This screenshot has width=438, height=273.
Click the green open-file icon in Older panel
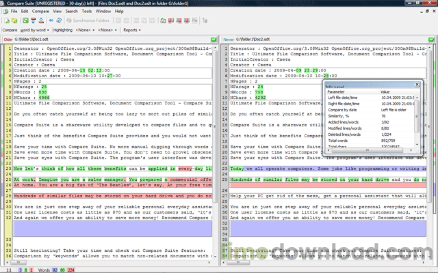tap(214, 40)
